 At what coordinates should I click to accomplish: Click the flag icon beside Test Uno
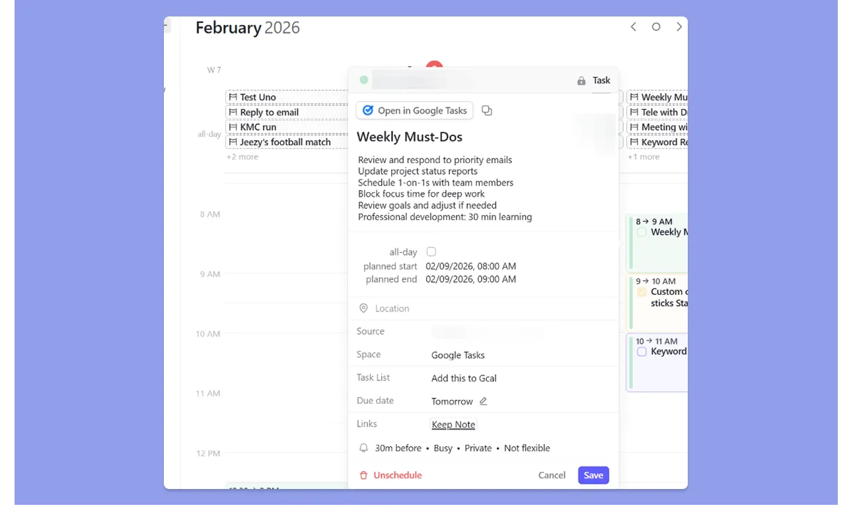click(235, 97)
